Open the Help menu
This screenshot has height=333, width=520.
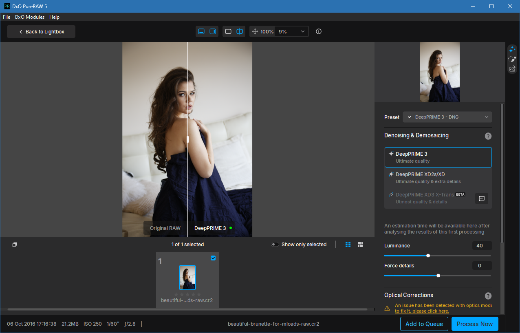pyautogui.click(x=54, y=17)
